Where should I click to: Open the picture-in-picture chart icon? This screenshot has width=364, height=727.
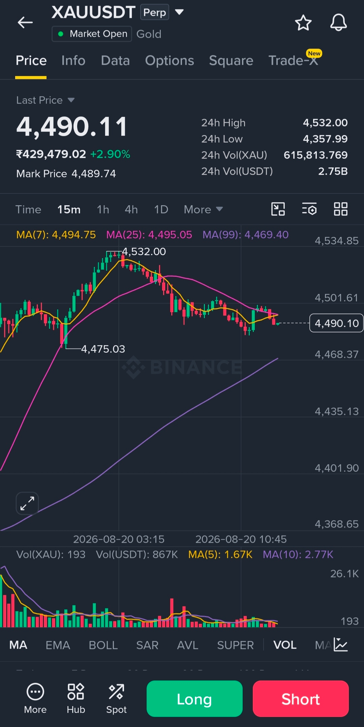pos(278,209)
